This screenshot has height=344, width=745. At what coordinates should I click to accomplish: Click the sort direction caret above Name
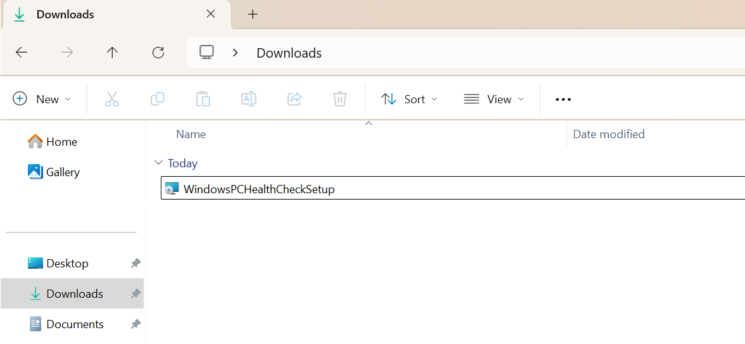pos(368,124)
